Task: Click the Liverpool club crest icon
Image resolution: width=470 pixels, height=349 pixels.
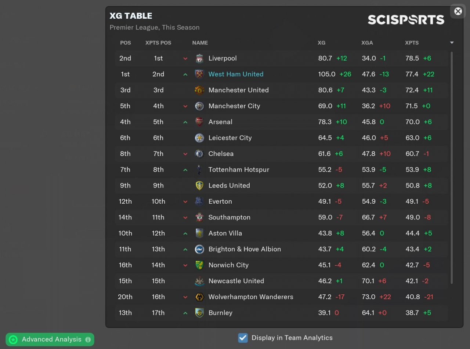Action: point(199,58)
